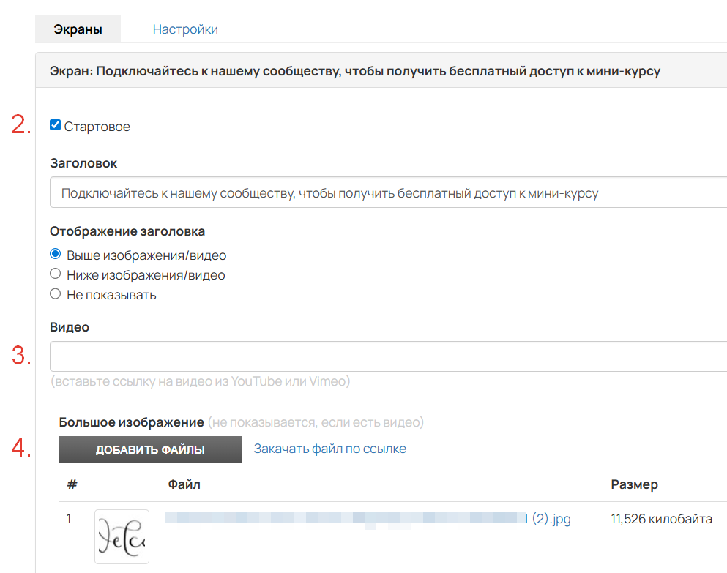The image size is (727, 573).
Task: Click the Закачать файл по ссылке link
Action: point(329,449)
